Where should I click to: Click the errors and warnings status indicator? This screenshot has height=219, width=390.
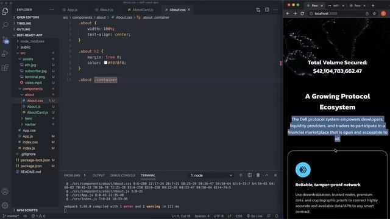38,216
